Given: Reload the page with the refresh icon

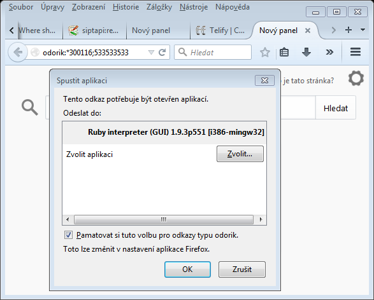Looking at the screenshot, I should pos(162,52).
